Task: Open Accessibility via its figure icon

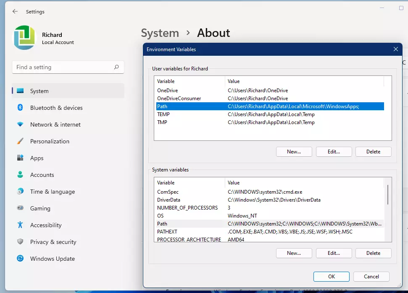Action: [20, 225]
